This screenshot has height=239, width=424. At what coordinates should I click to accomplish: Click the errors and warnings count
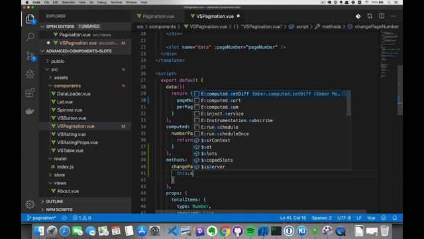point(82,218)
